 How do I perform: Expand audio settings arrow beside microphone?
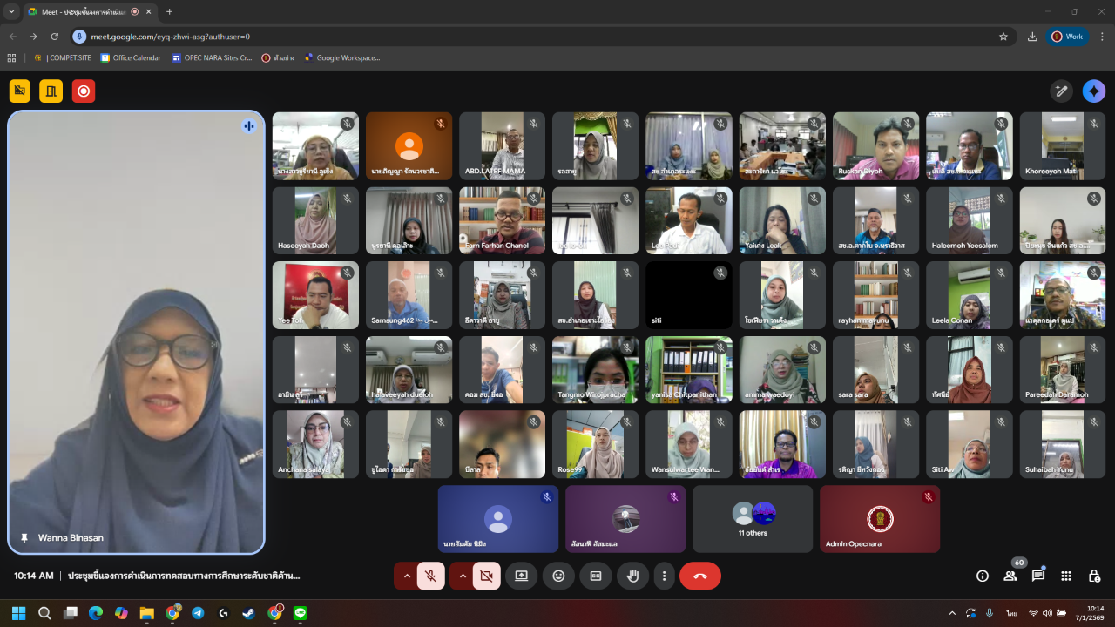click(x=406, y=576)
